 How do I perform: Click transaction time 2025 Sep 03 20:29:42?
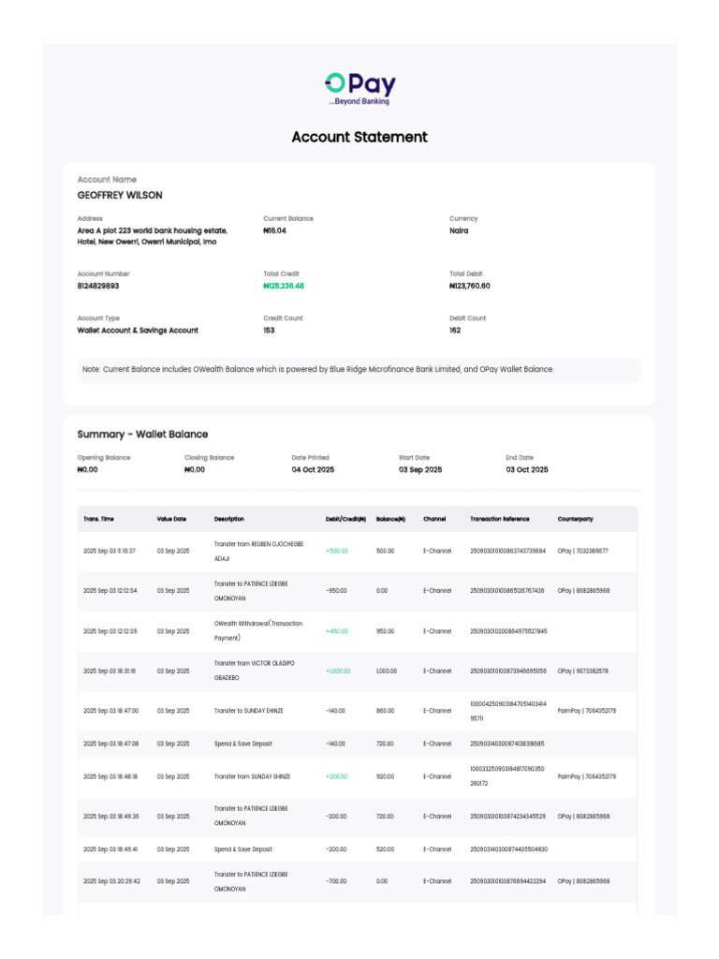[111, 881]
